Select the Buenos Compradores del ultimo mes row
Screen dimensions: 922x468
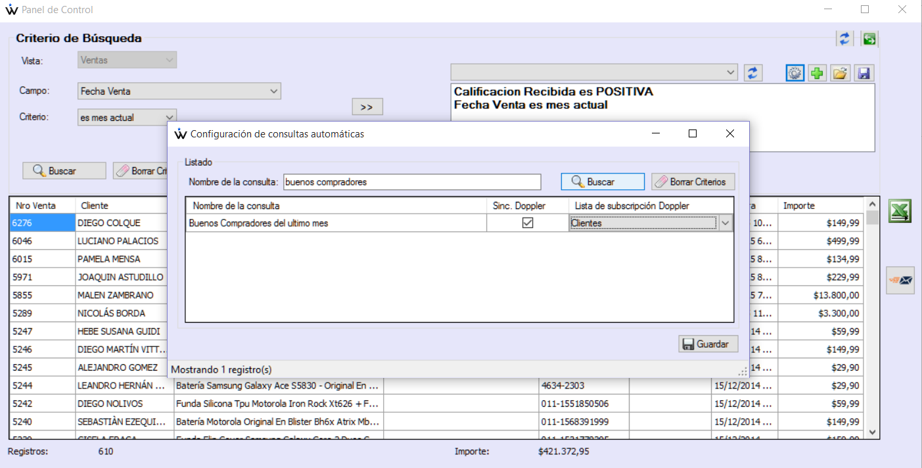pos(336,223)
